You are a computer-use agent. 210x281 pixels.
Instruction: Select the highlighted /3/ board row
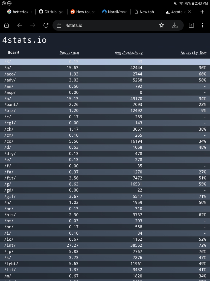[x=105, y=62]
